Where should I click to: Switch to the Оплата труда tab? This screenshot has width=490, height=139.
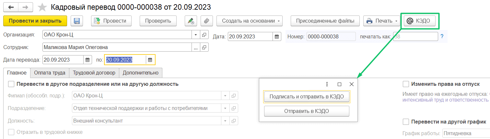pyautogui.click(x=50, y=73)
